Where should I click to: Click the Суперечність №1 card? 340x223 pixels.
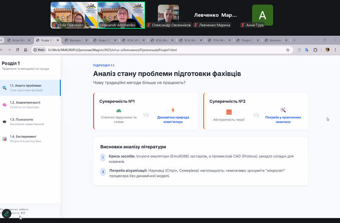pos(145,111)
